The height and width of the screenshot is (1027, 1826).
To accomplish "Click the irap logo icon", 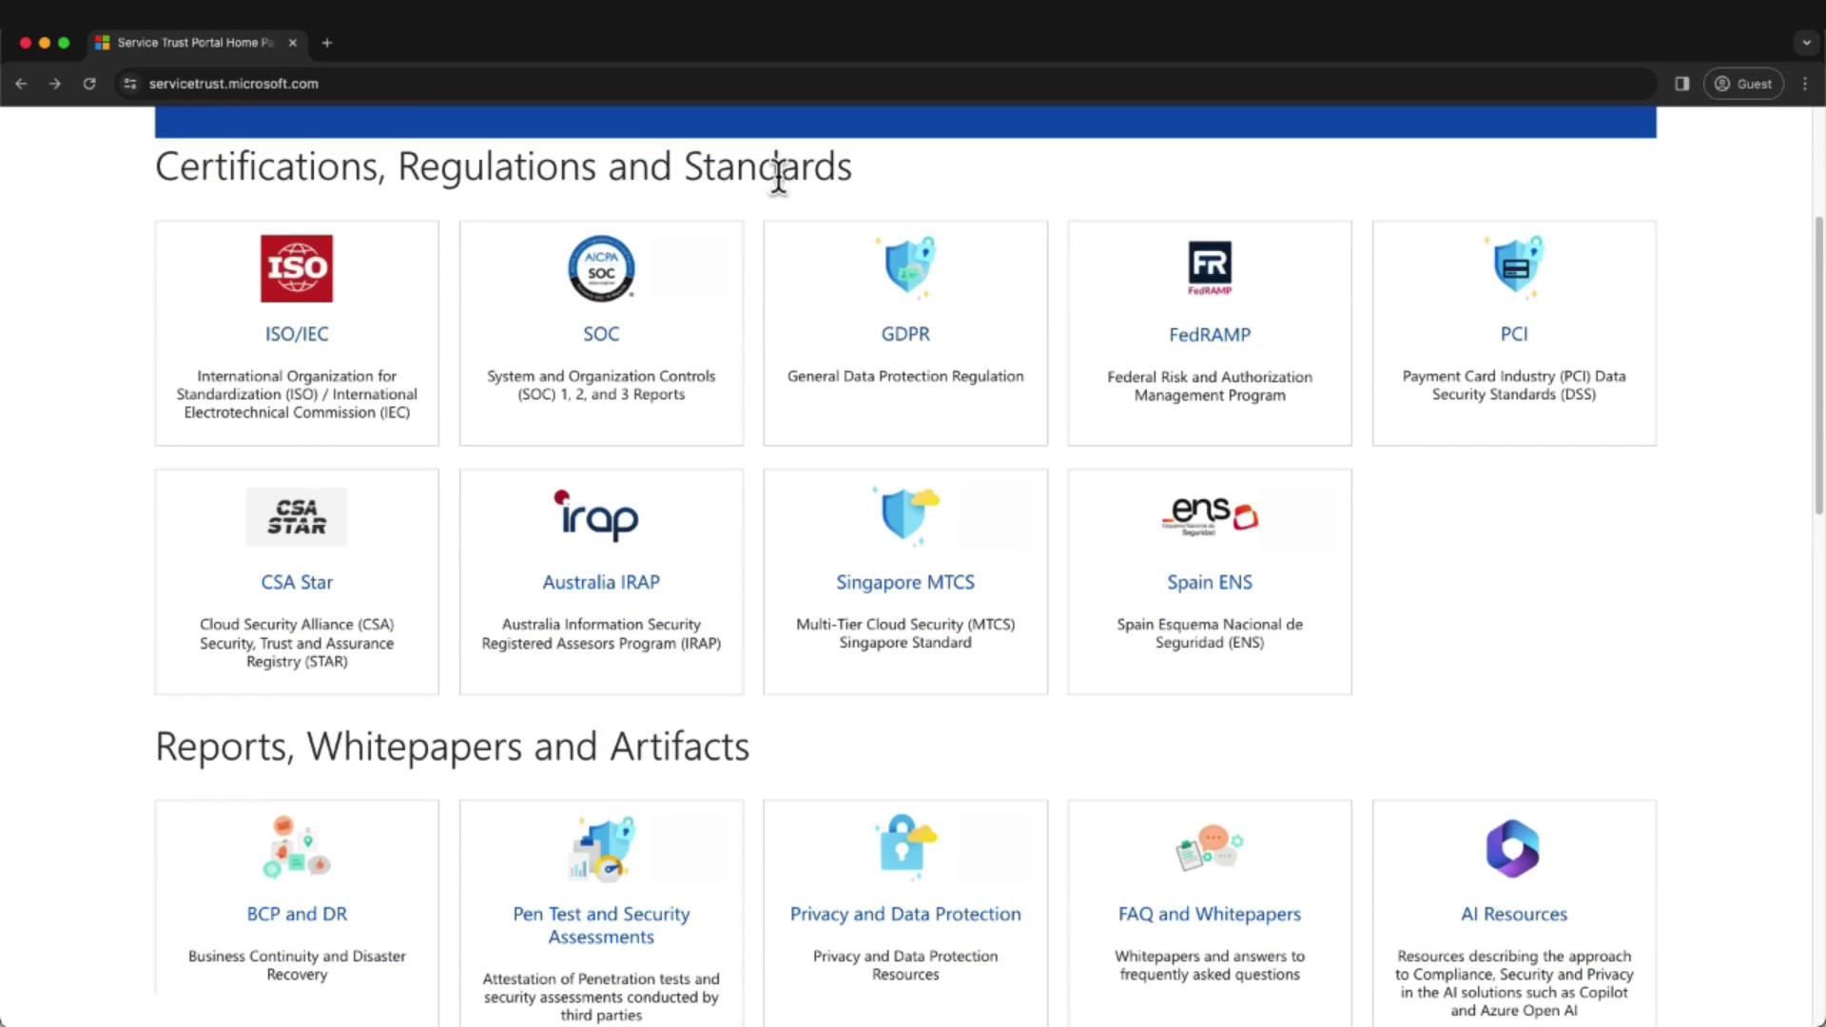I will pos(597,515).
